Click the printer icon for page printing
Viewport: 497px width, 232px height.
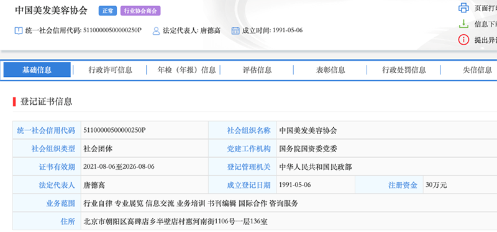[463, 8]
